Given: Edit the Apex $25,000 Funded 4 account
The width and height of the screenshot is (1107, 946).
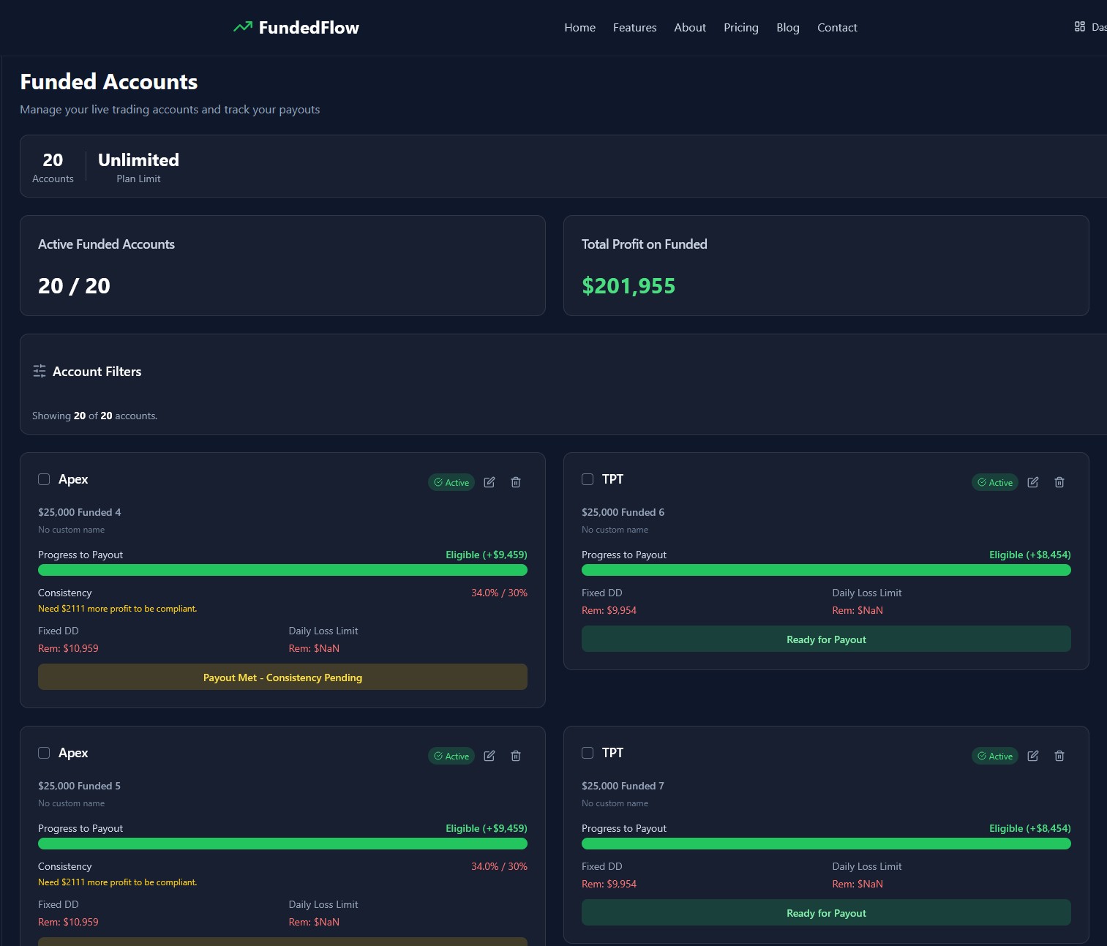Looking at the screenshot, I should tap(489, 482).
